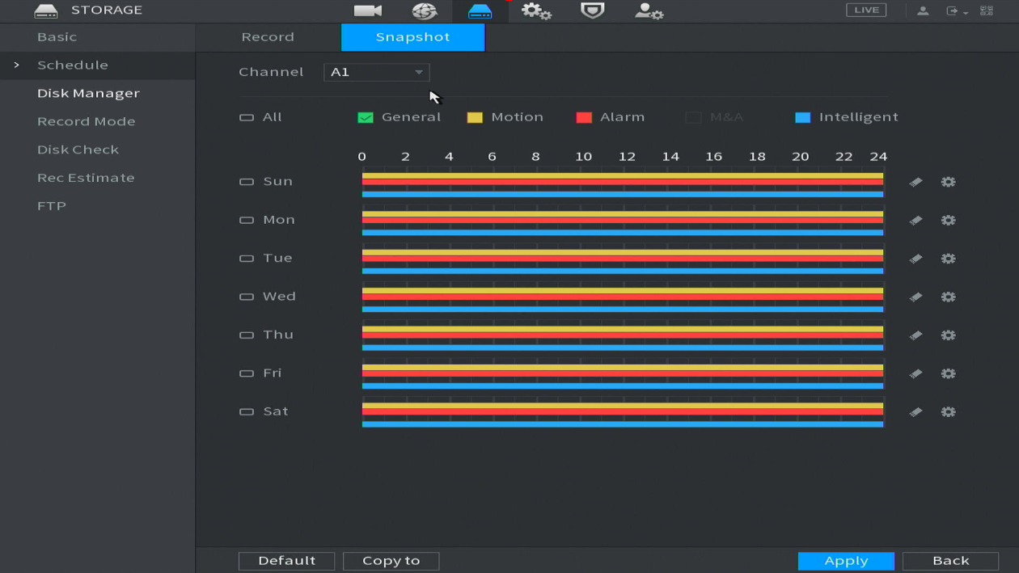
Task: Click the STORAGE drive icon in header
Action: point(46,11)
